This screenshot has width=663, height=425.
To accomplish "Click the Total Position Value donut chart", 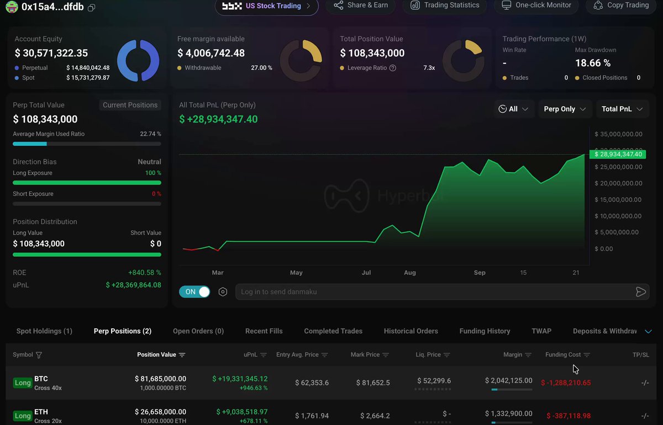I will pyautogui.click(x=464, y=61).
